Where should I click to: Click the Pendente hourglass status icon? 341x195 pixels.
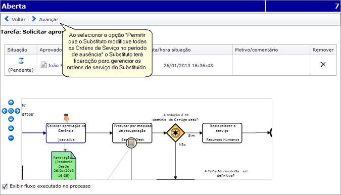point(21,61)
